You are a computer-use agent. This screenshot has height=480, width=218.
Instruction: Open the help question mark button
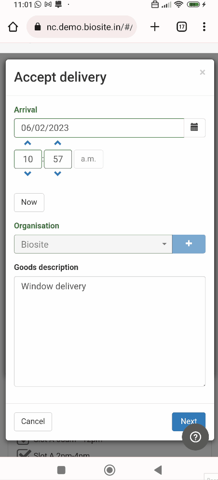click(x=195, y=437)
